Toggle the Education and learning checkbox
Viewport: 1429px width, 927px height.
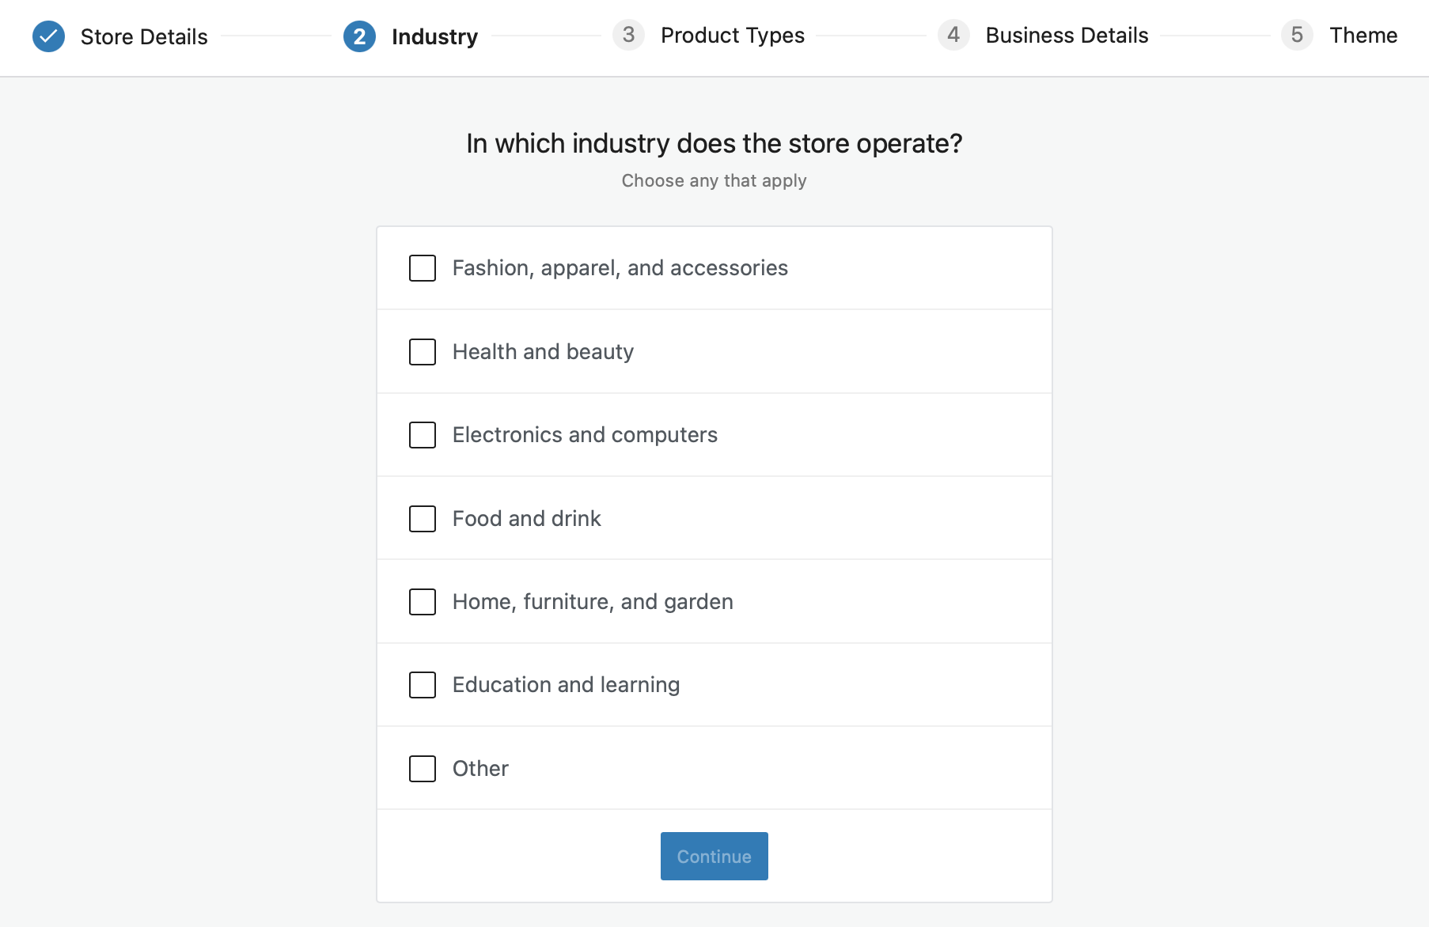click(x=423, y=685)
